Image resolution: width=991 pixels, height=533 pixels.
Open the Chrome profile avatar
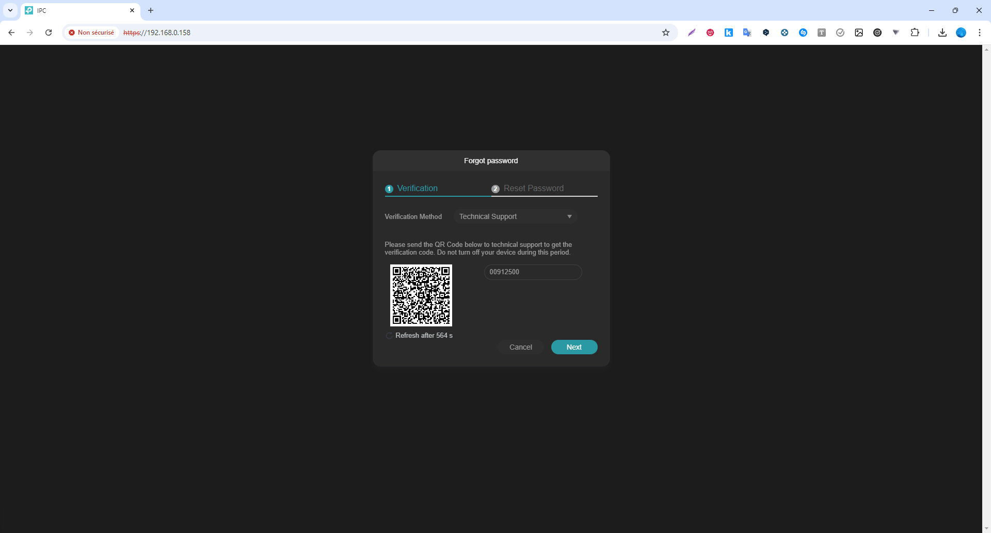(961, 33)
